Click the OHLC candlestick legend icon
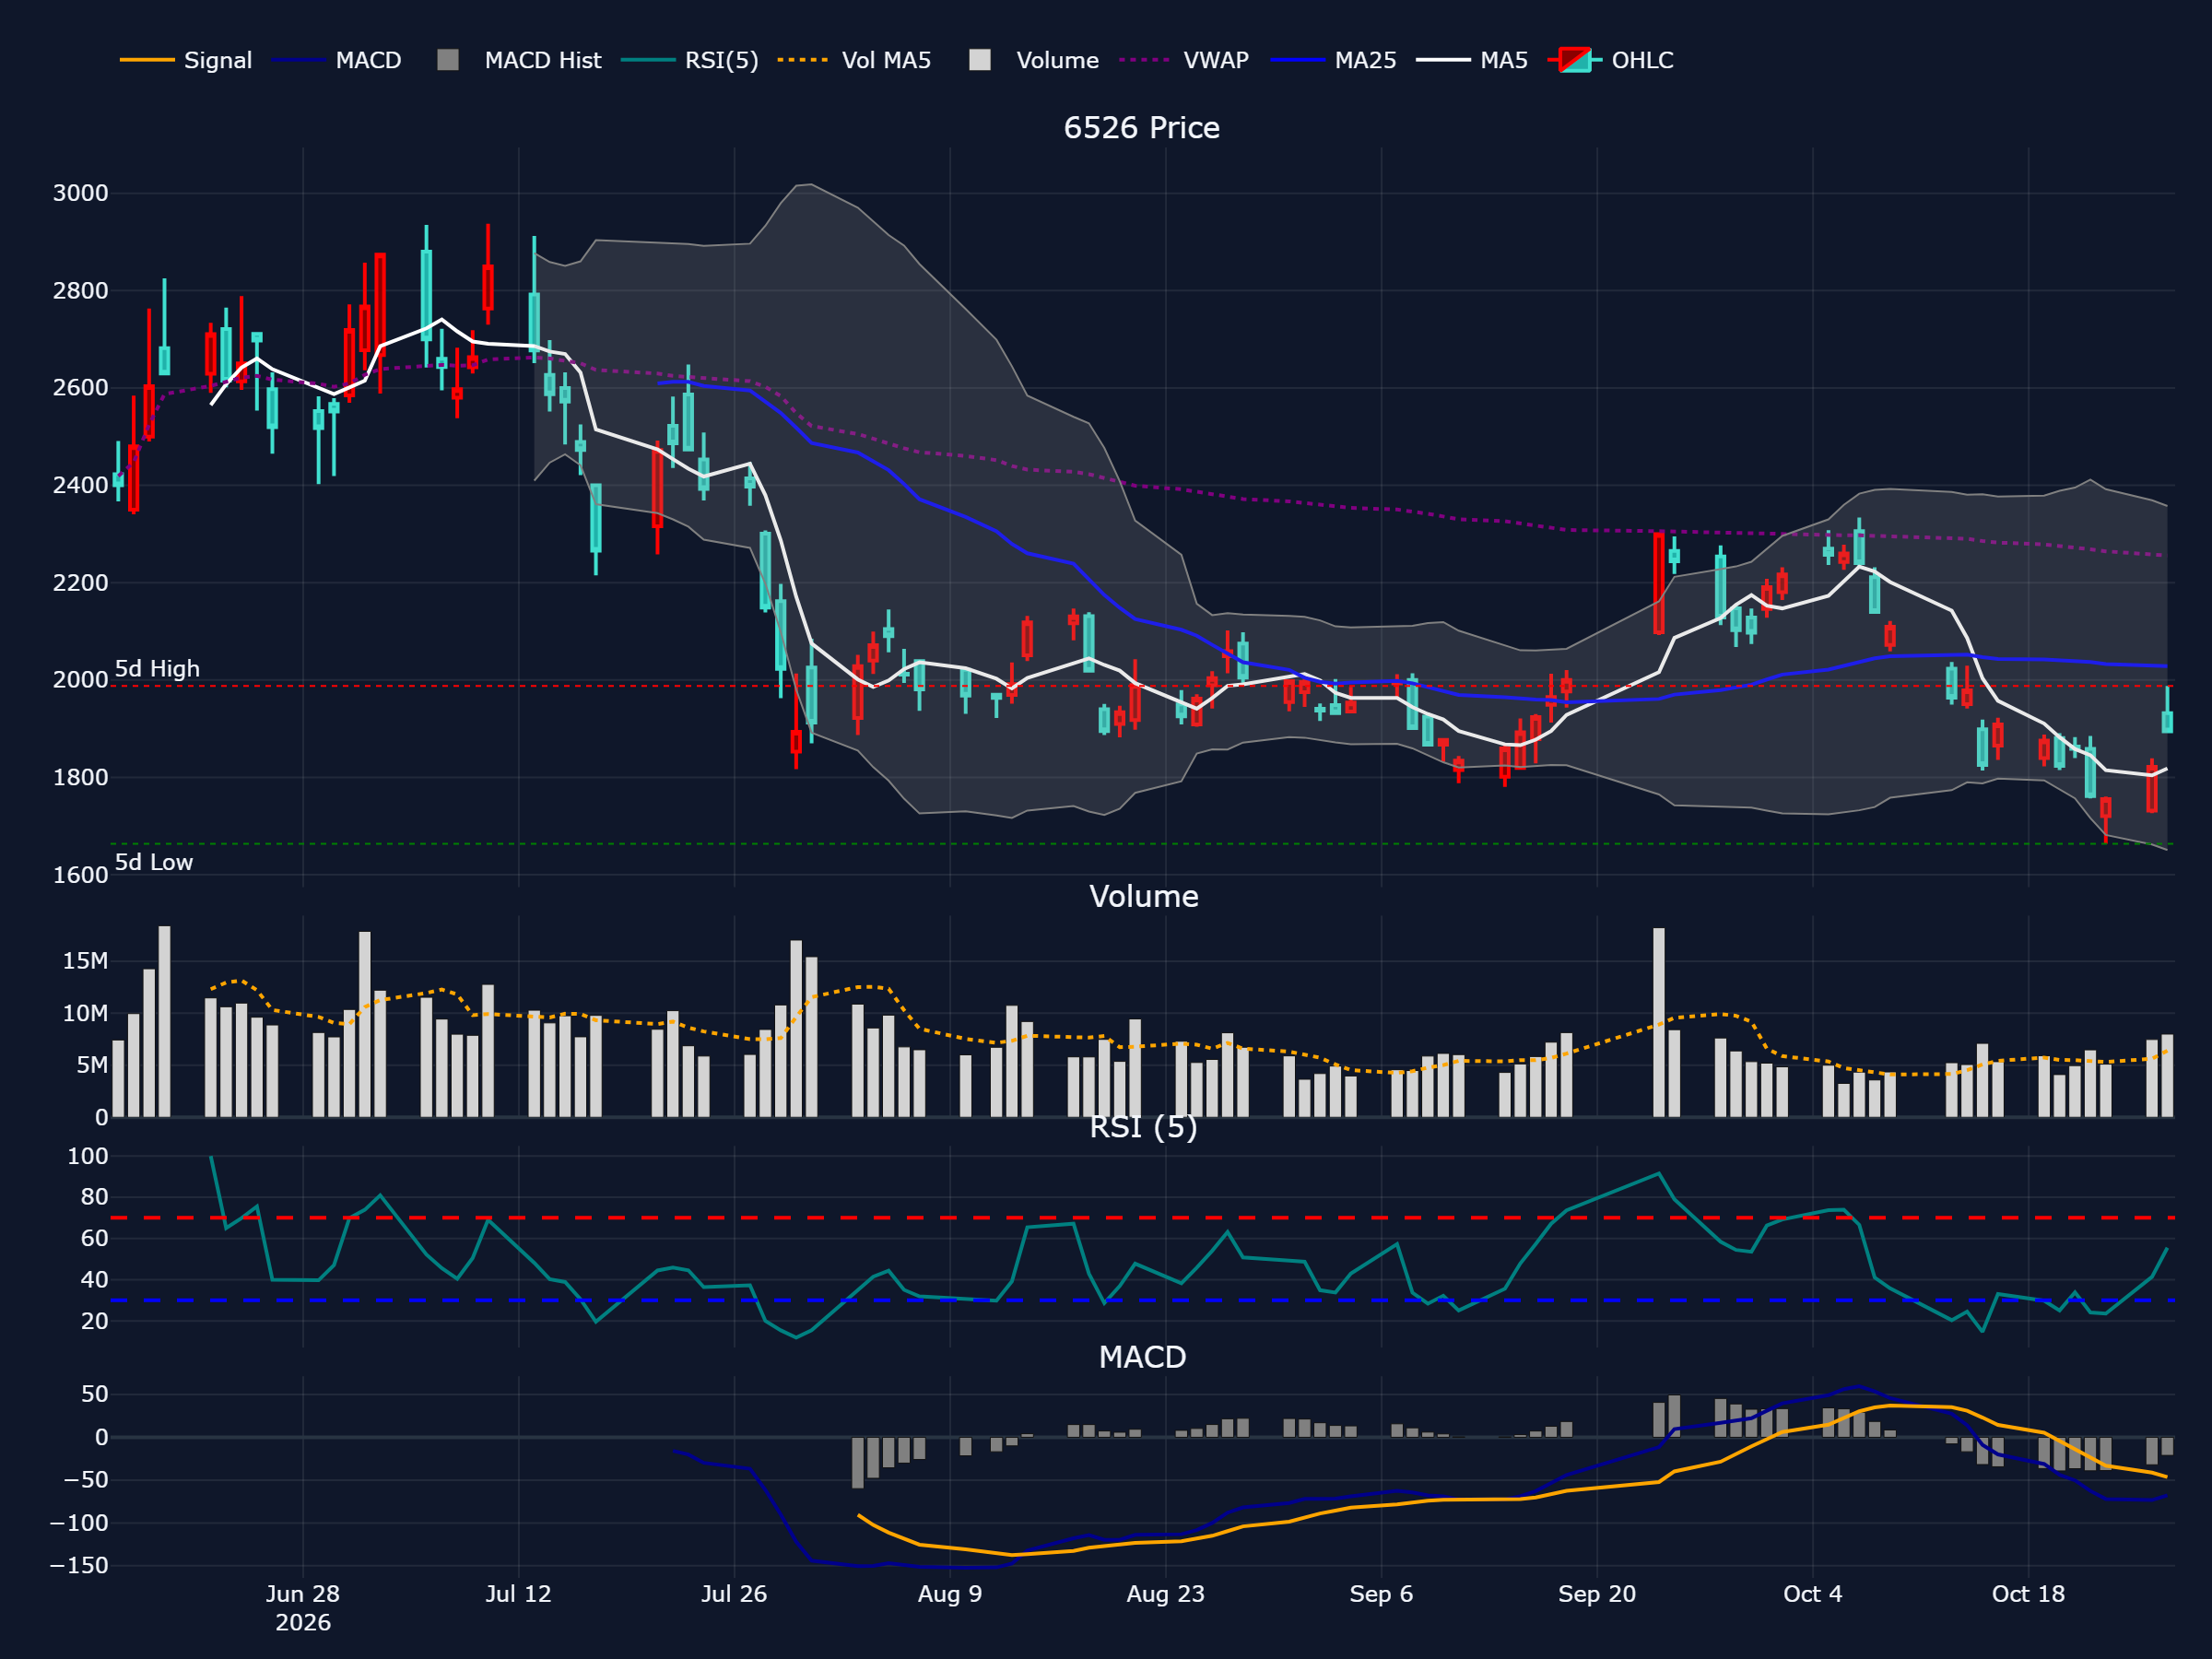This screenshot has width=2212, height=1659. coord(1575,60)
